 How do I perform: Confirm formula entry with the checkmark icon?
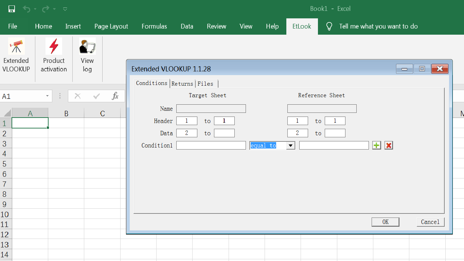[96, 96]
